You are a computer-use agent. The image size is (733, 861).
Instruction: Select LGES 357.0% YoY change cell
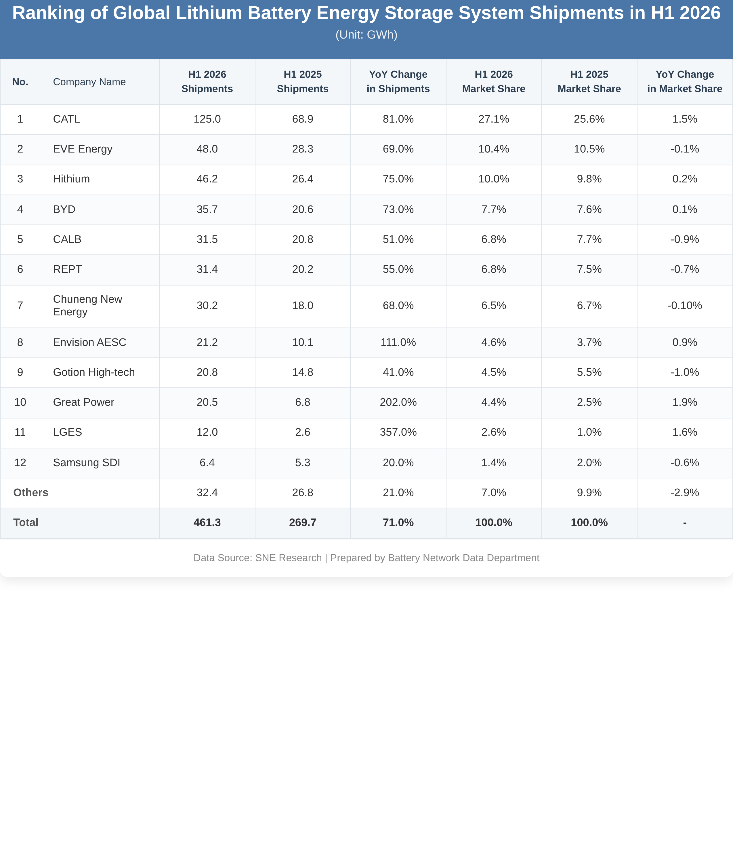coord(398,432)
